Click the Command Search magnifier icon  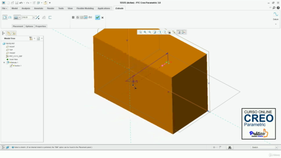274,8
